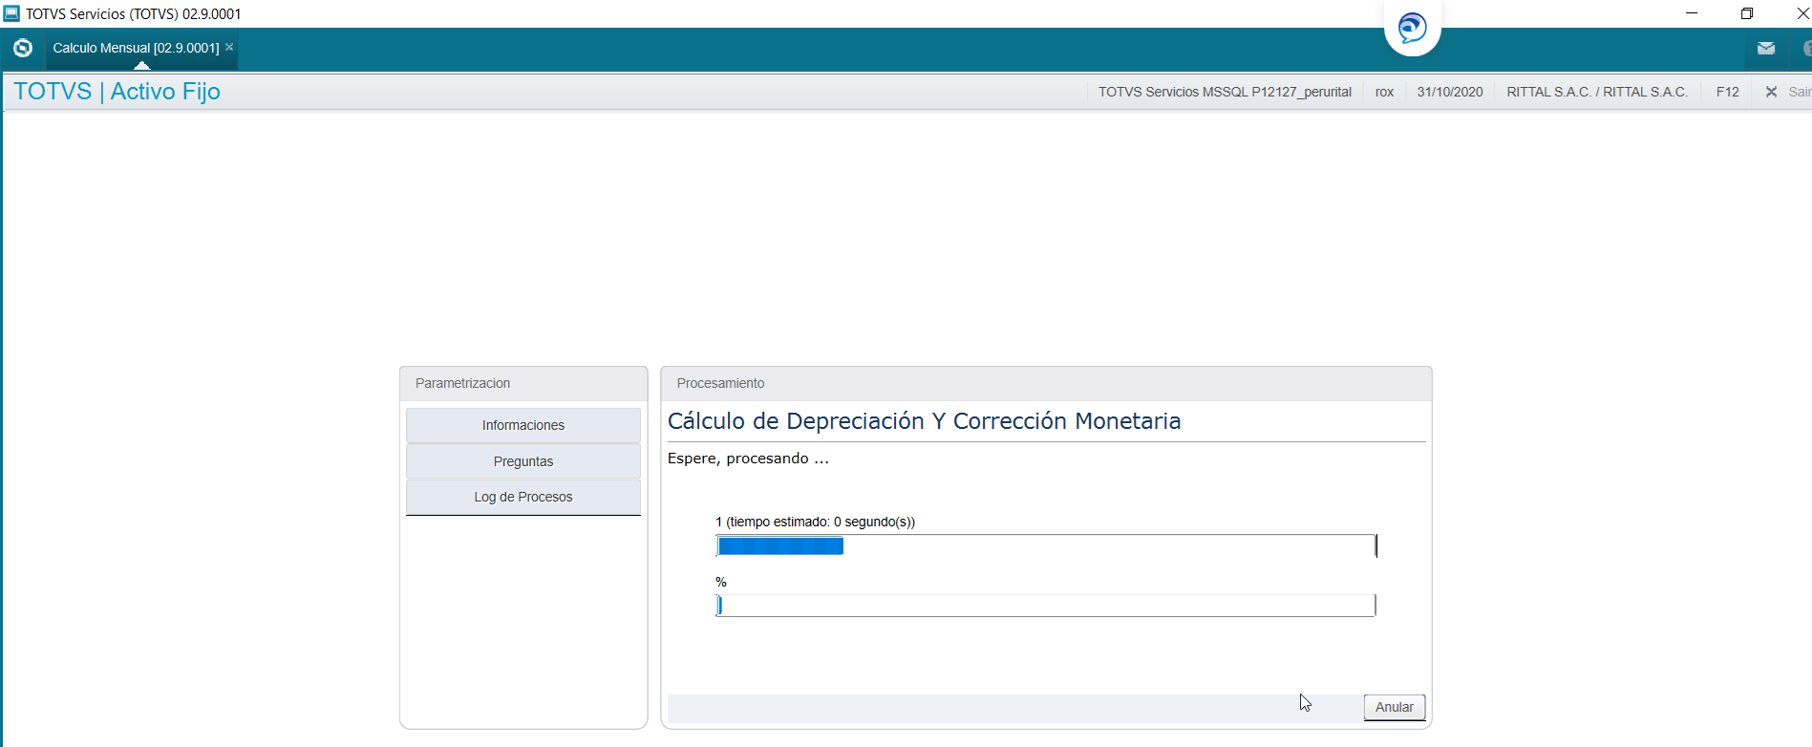Viewport: 1812px width, 747px height.
Task: Click the Espere, procesando message
Action: pos(748,459)
